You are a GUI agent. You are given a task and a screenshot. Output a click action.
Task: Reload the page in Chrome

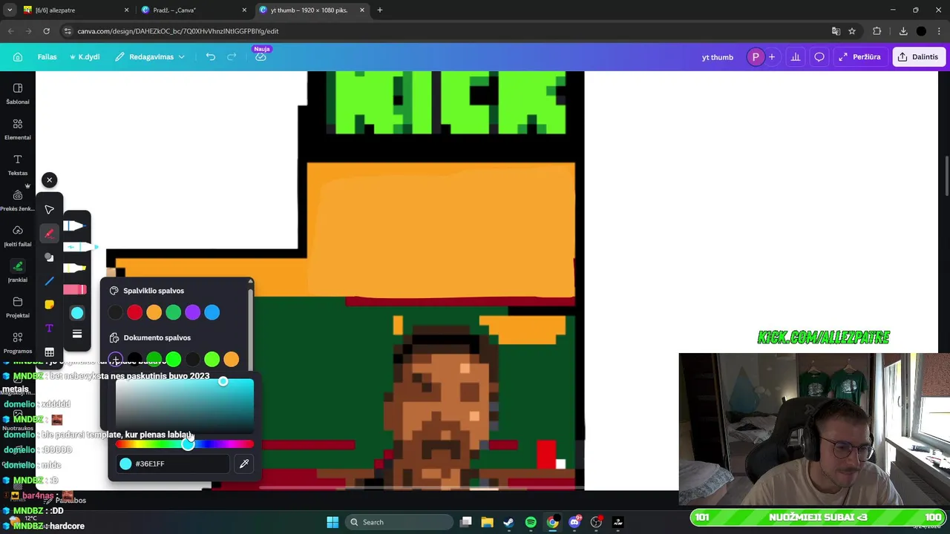[x=46, y=31]
